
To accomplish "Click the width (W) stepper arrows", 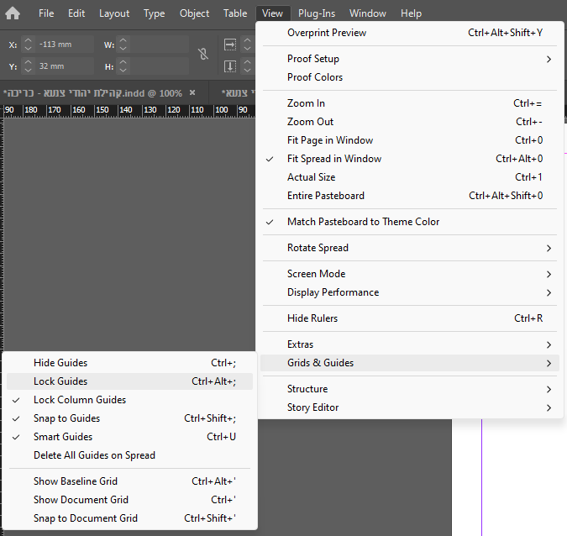I will tap(124, 45).
